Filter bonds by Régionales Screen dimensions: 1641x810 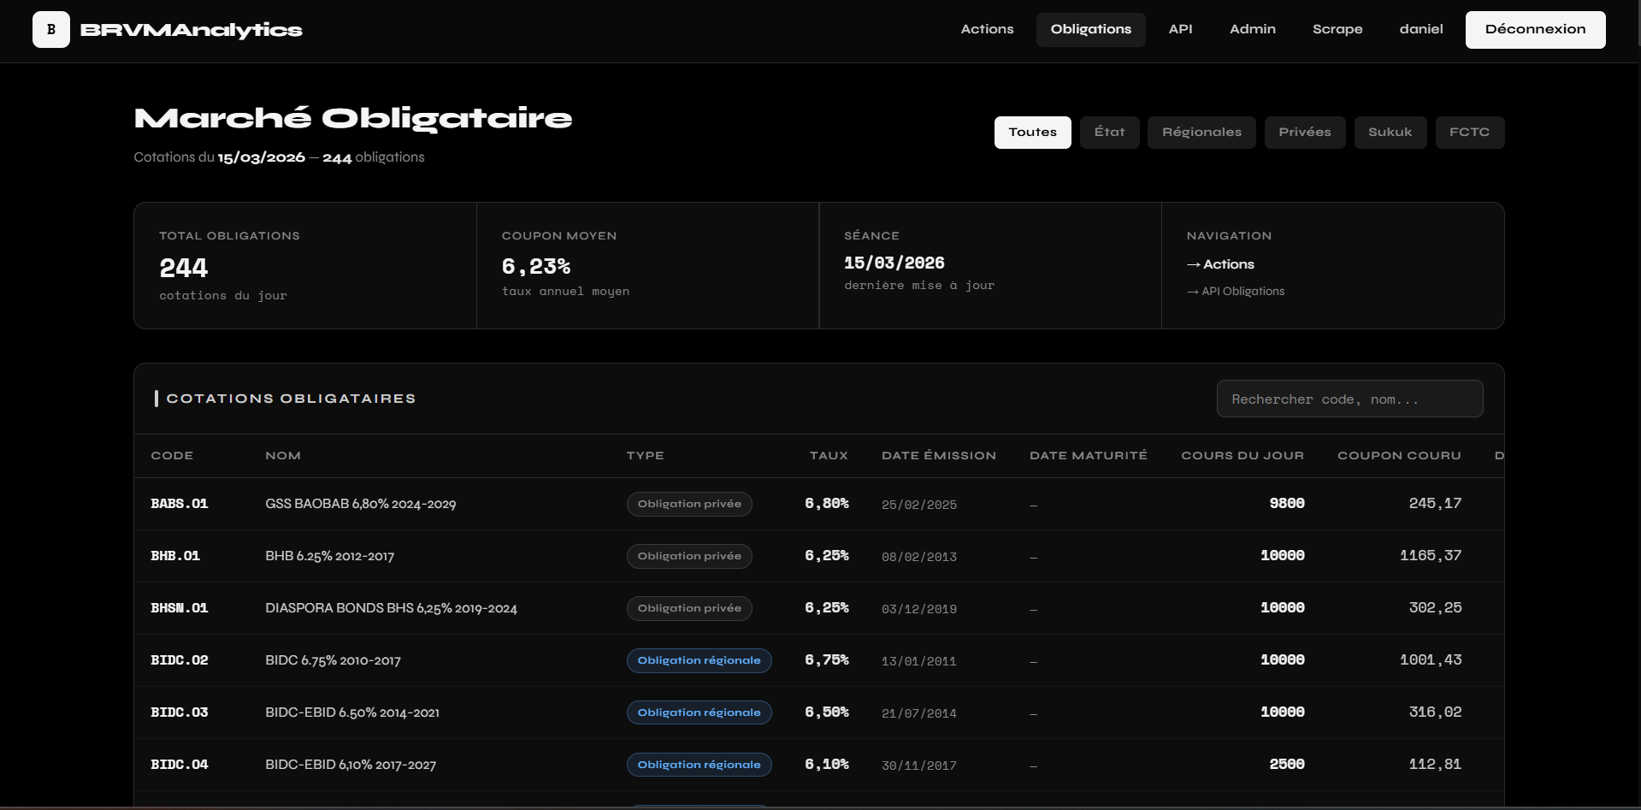coord(1201,133)
